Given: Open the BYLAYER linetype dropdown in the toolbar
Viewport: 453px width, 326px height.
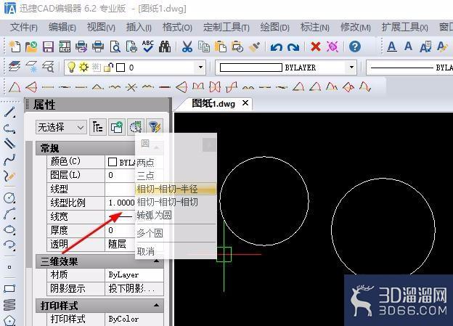Looking at the screenshot, I should click(409, 68).
